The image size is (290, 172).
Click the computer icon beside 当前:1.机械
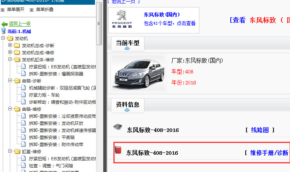(3, 31)
